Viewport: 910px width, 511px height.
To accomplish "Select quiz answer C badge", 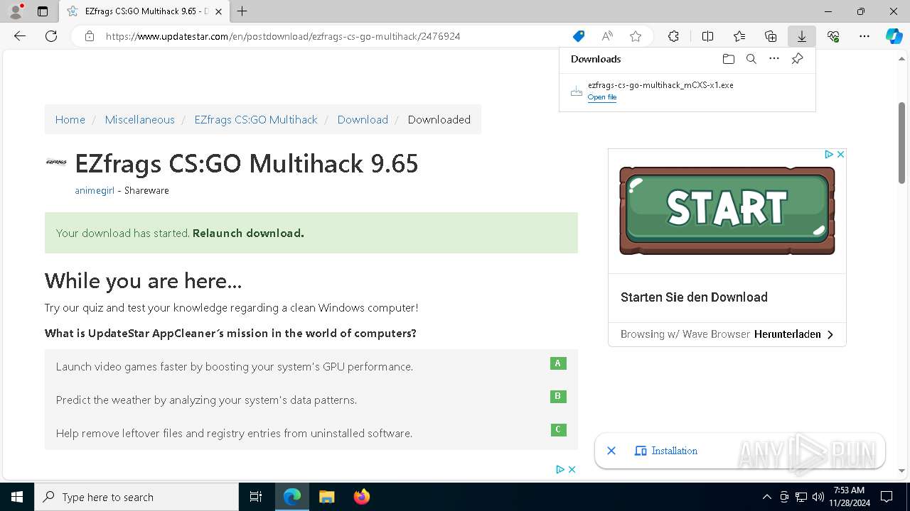I will (x=558, y=429).
